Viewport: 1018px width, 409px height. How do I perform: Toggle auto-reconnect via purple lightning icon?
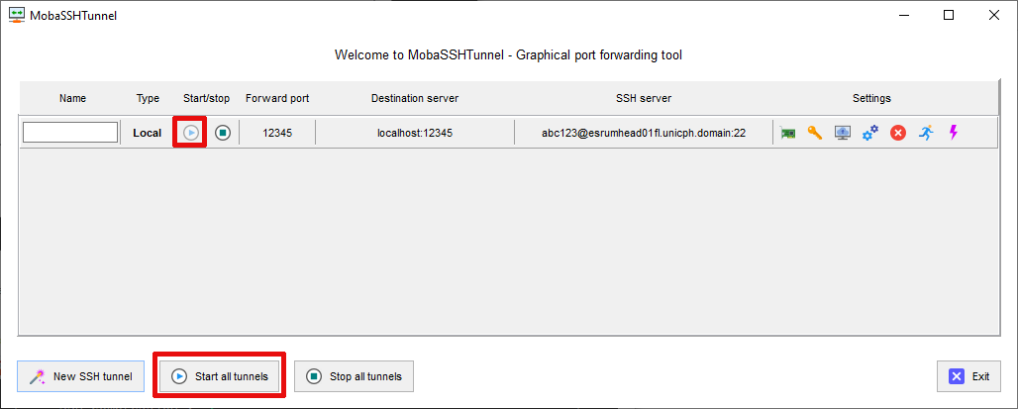953,133
